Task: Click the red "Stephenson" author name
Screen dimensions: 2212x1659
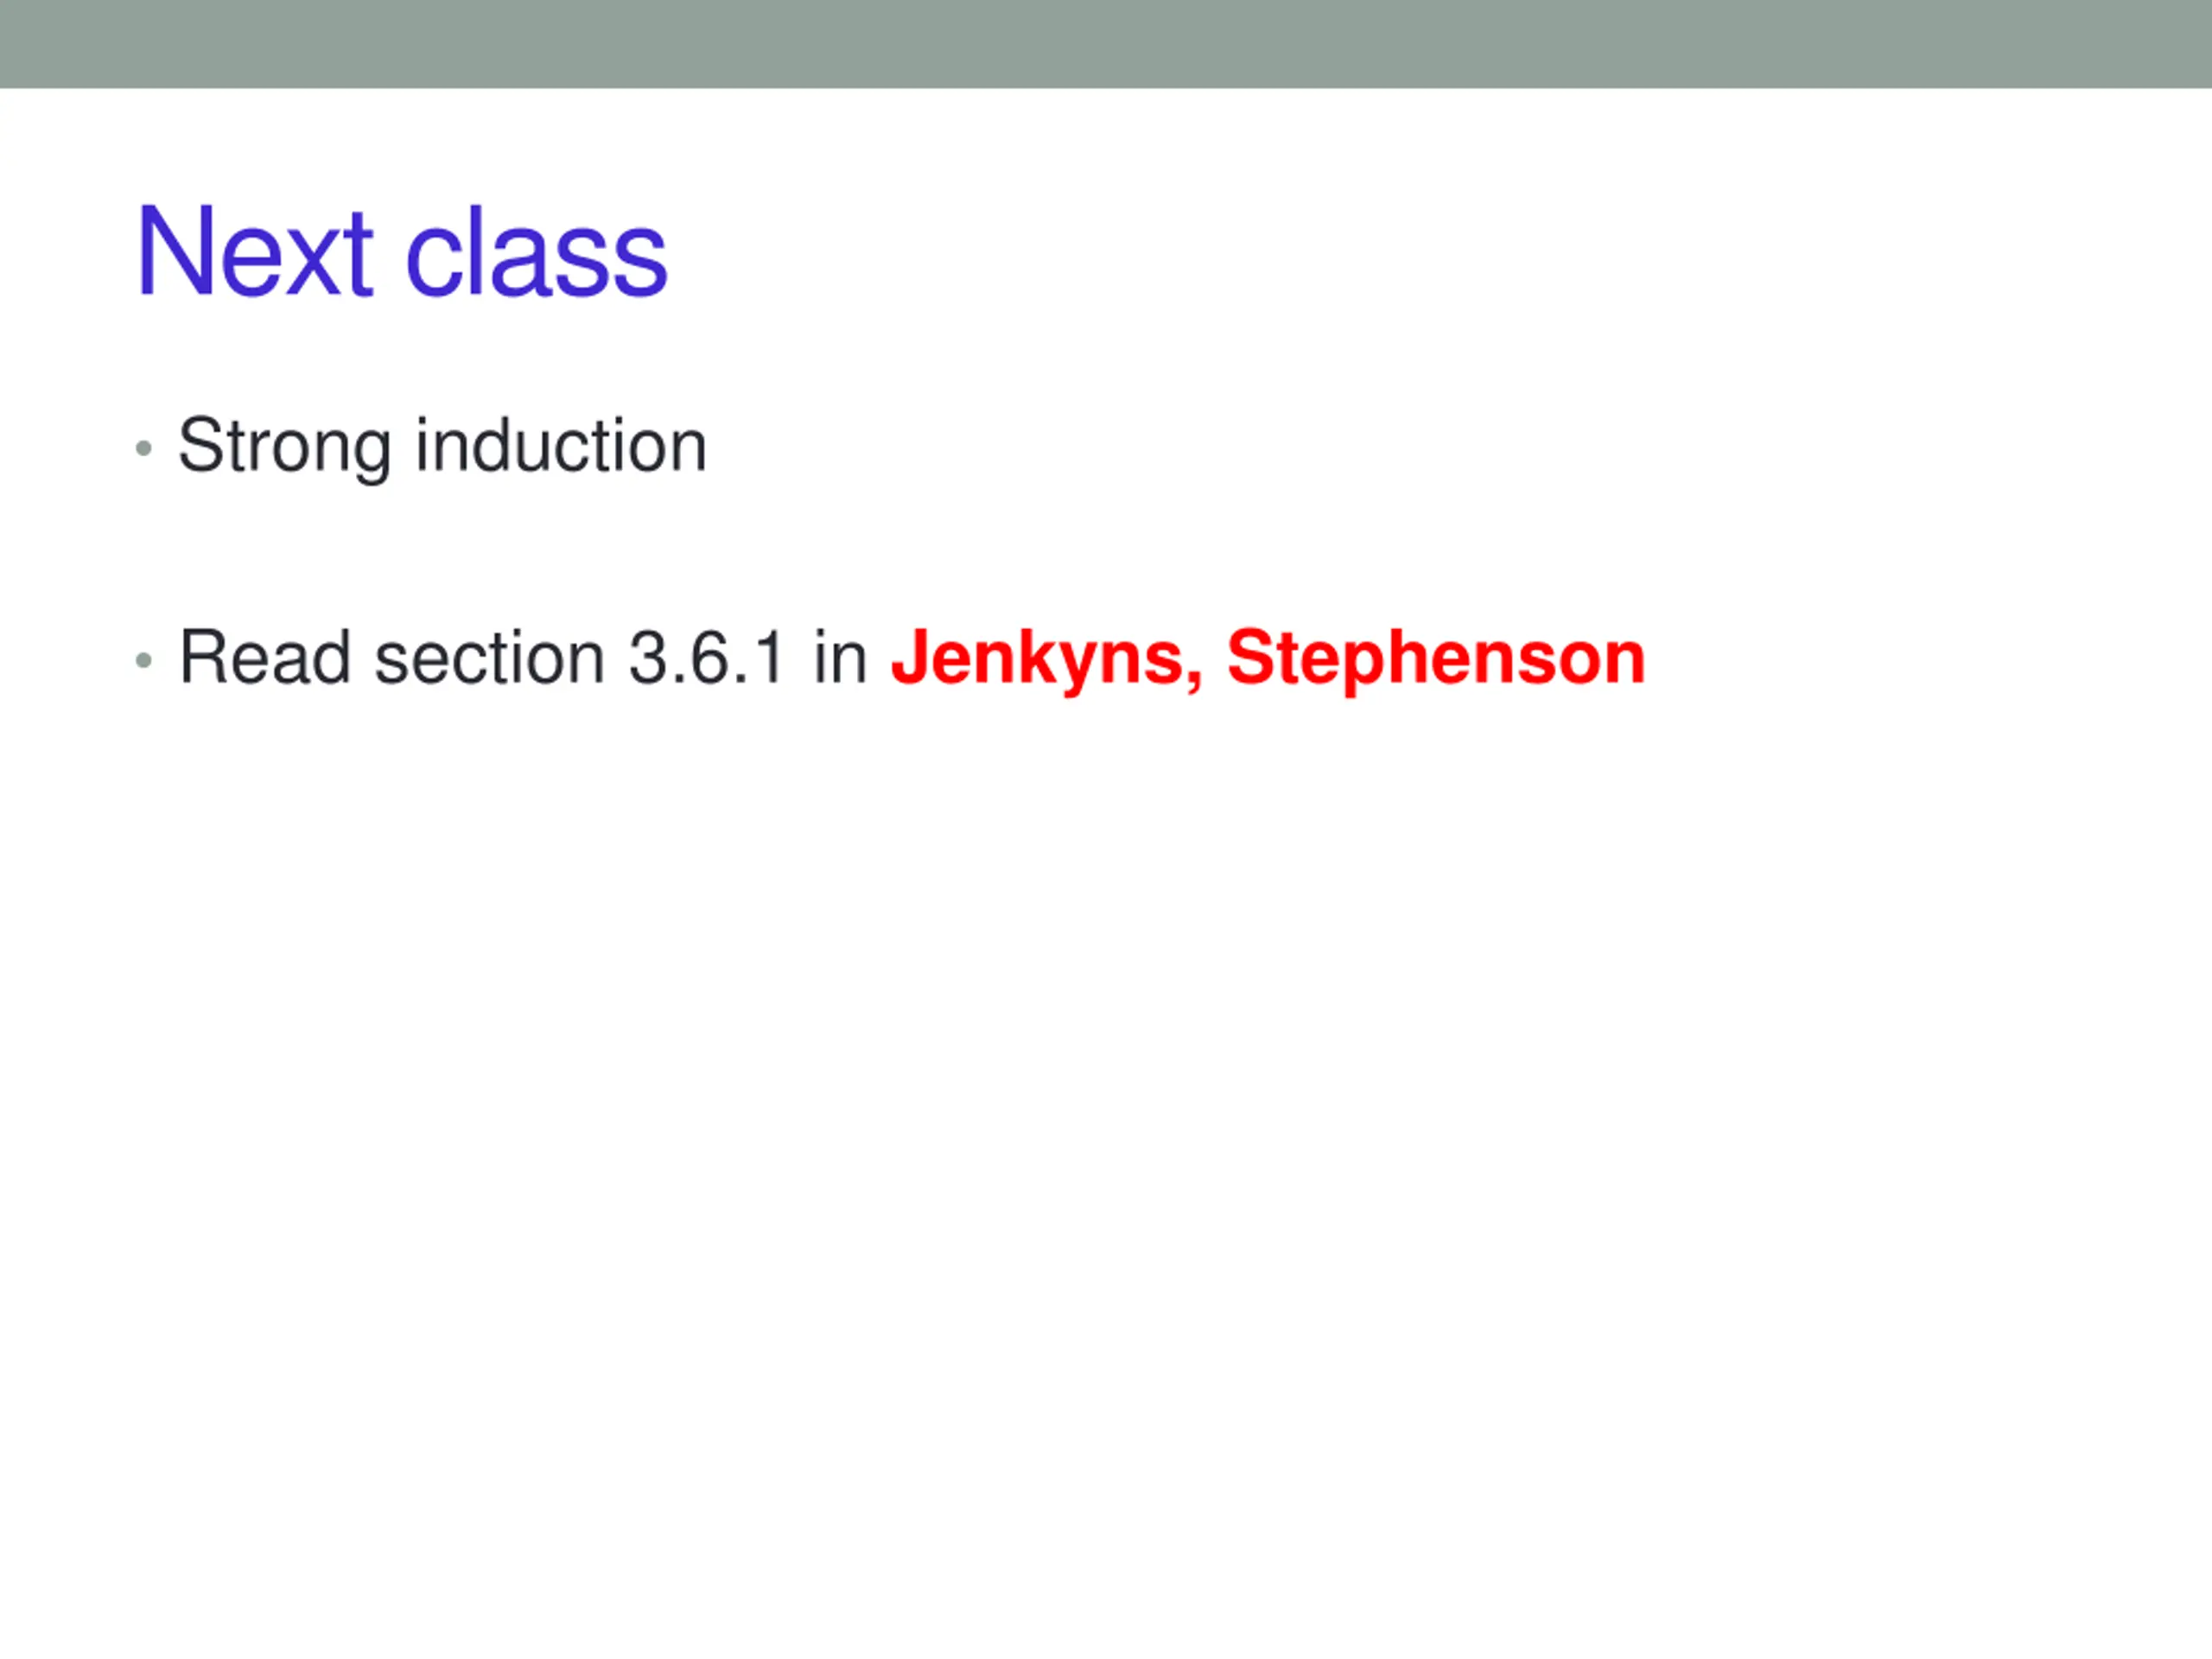Action: point(1436,659)
